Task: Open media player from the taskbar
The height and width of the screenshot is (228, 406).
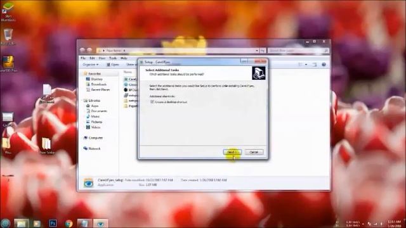Action: 37,224
